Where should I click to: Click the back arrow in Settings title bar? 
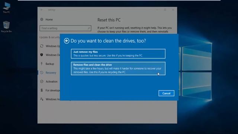[42, 10]
